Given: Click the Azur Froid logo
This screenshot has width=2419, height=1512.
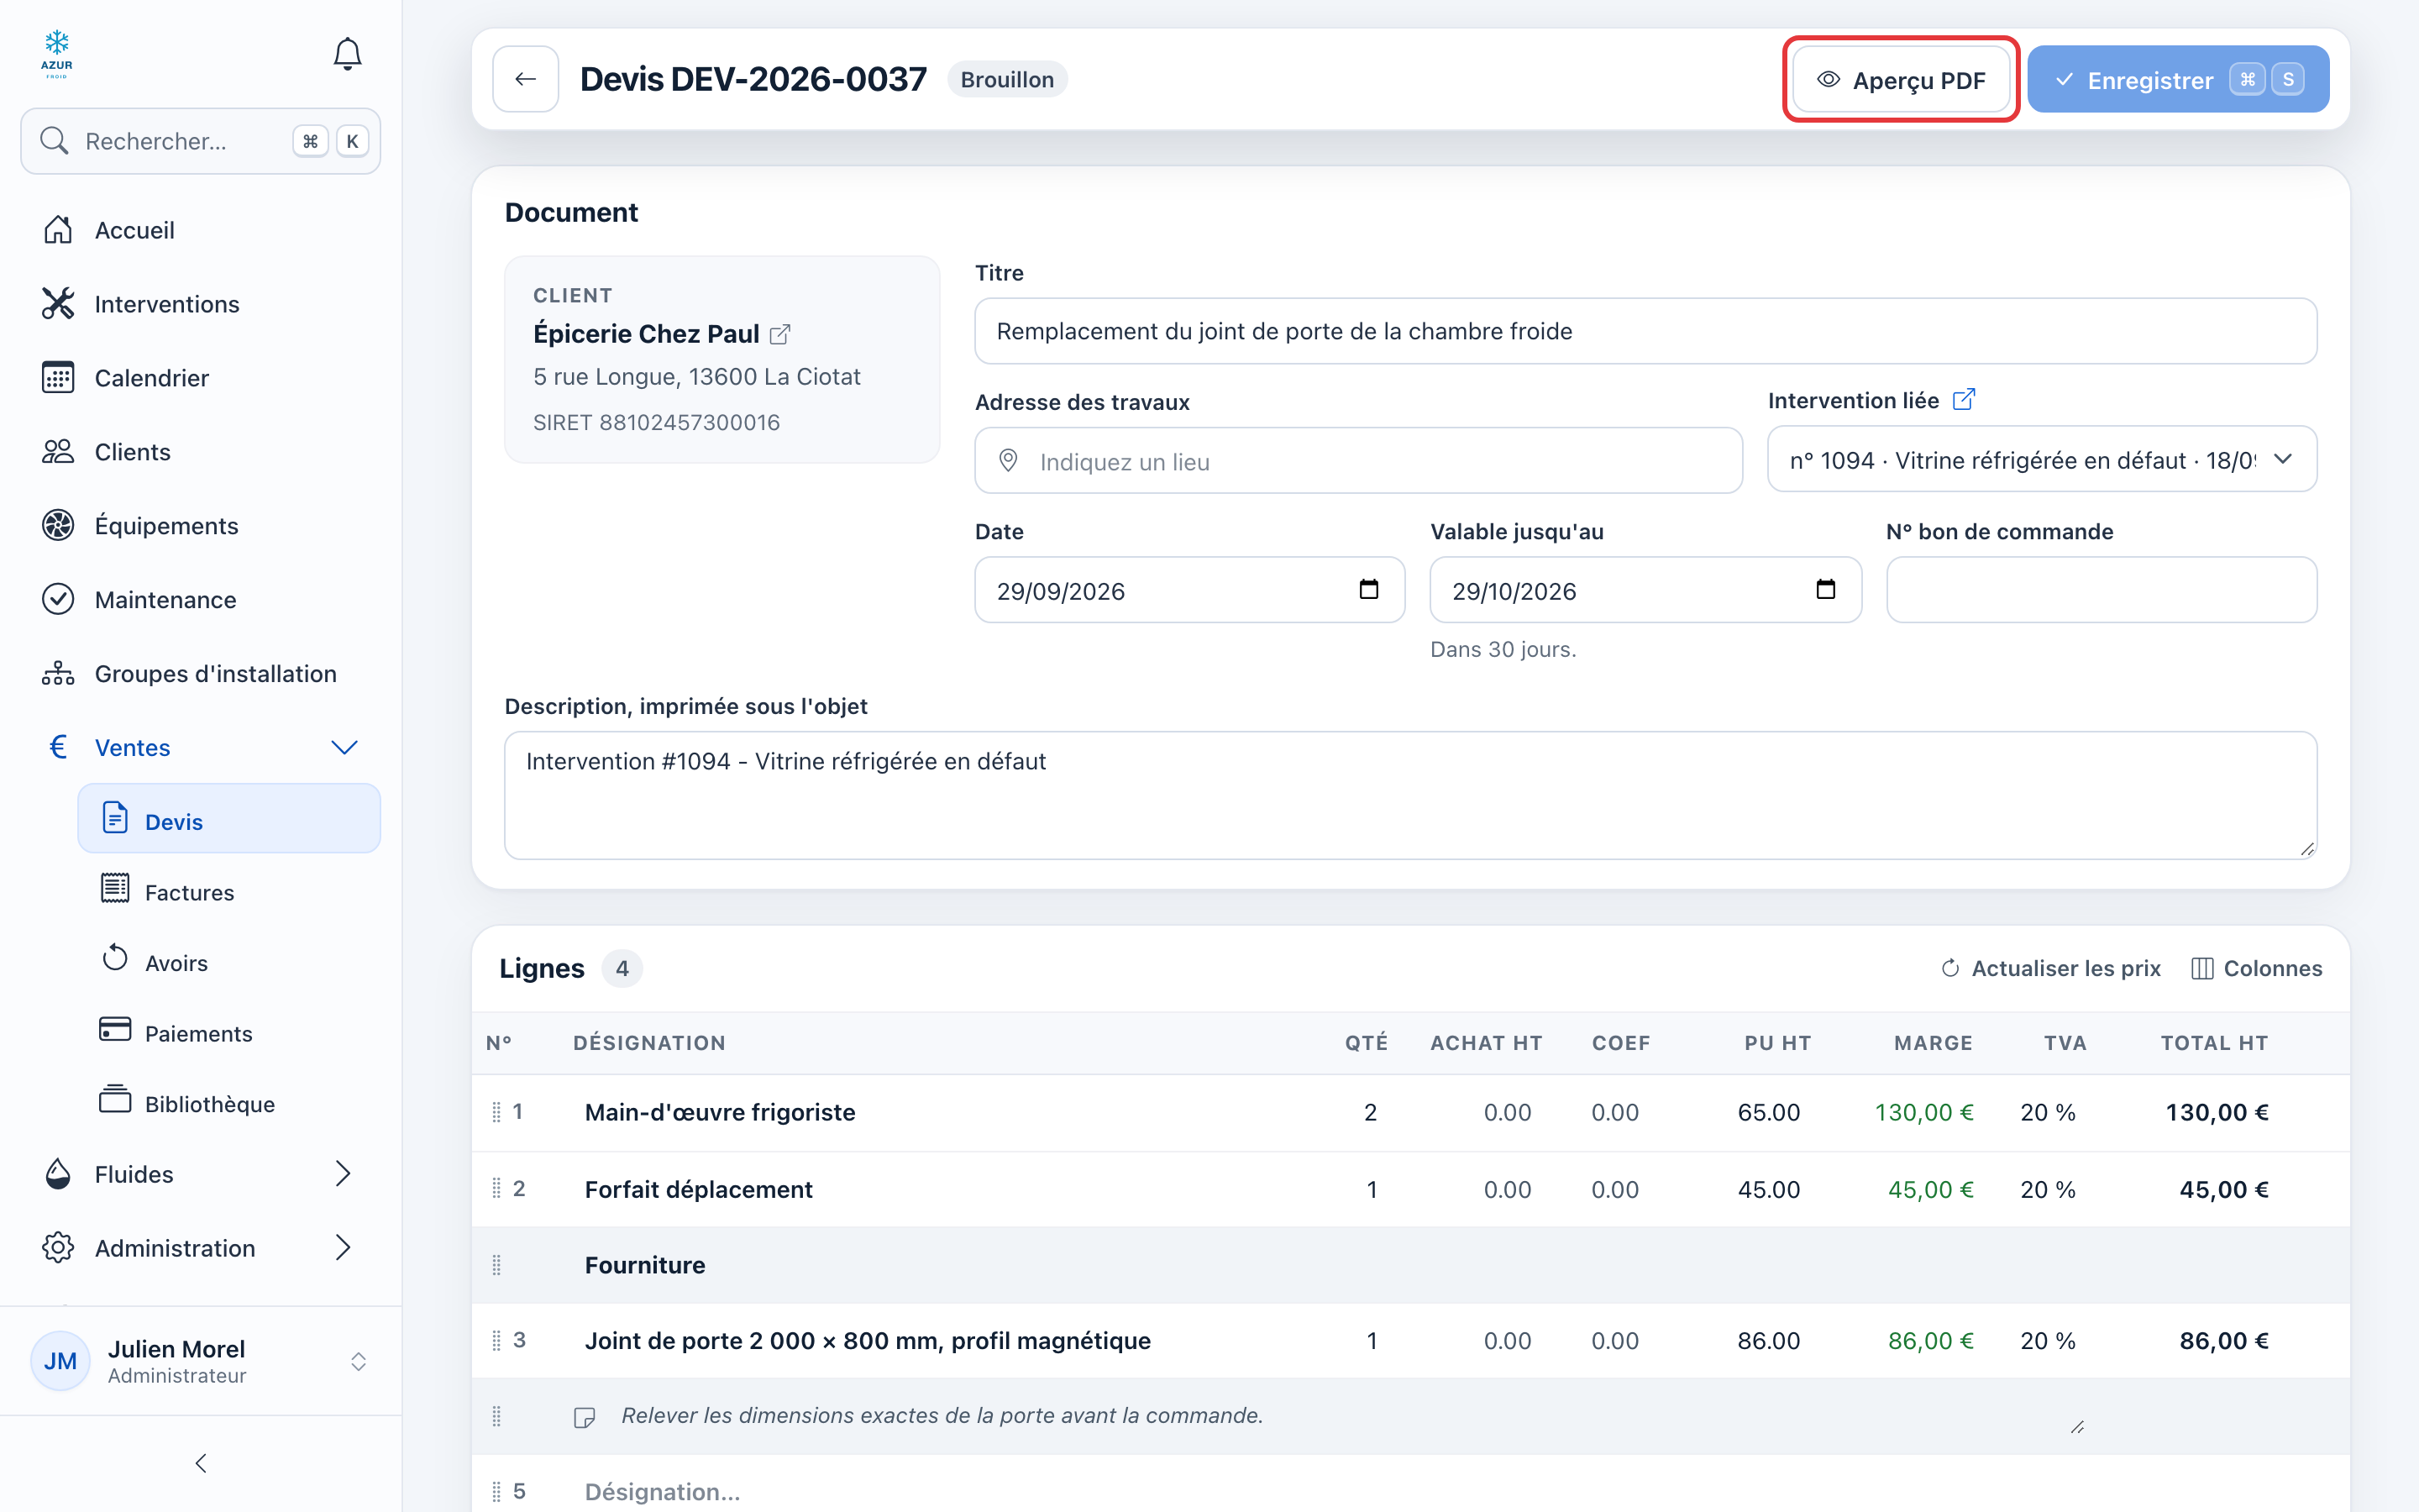Looking at the screenshot, I should tap(57, 54).
